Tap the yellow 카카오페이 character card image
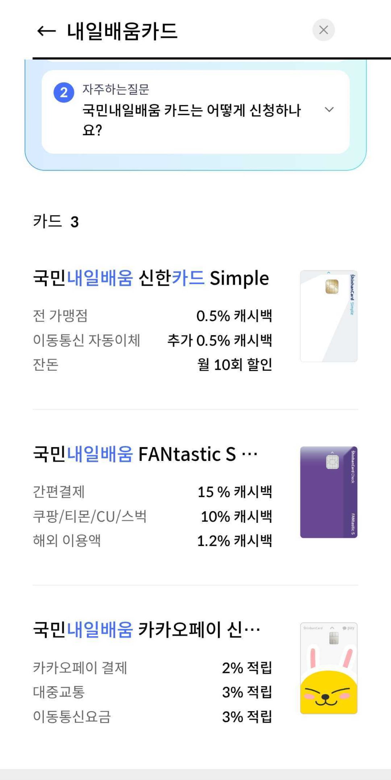The width and height of the screenshot is (391, 780). [329, 669]
